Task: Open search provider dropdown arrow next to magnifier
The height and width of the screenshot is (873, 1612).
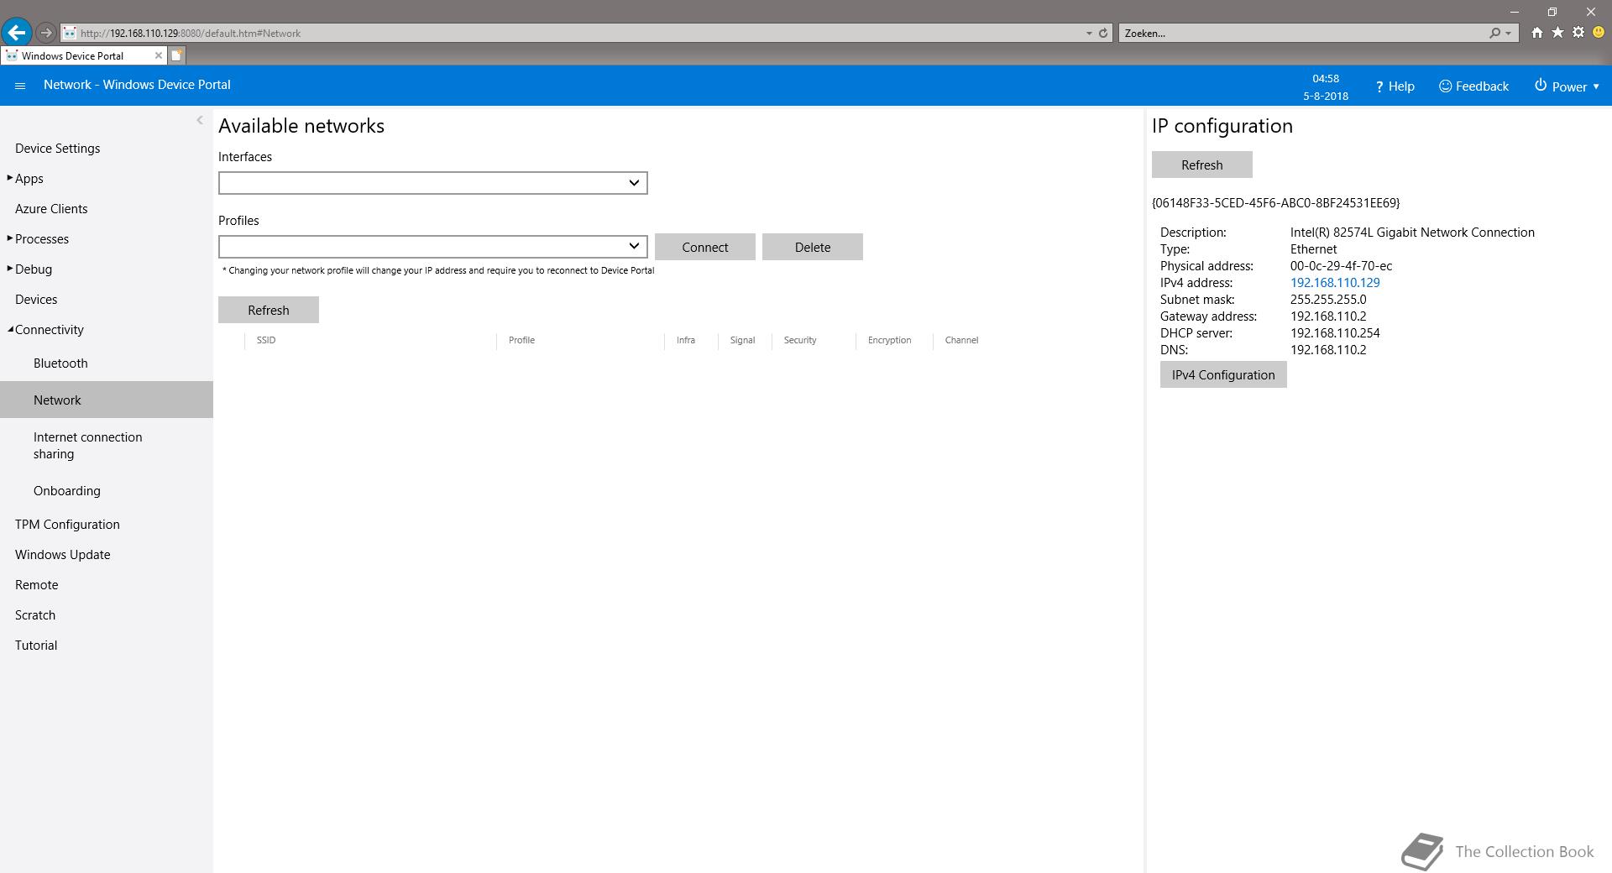Action: click(1509, 34)
